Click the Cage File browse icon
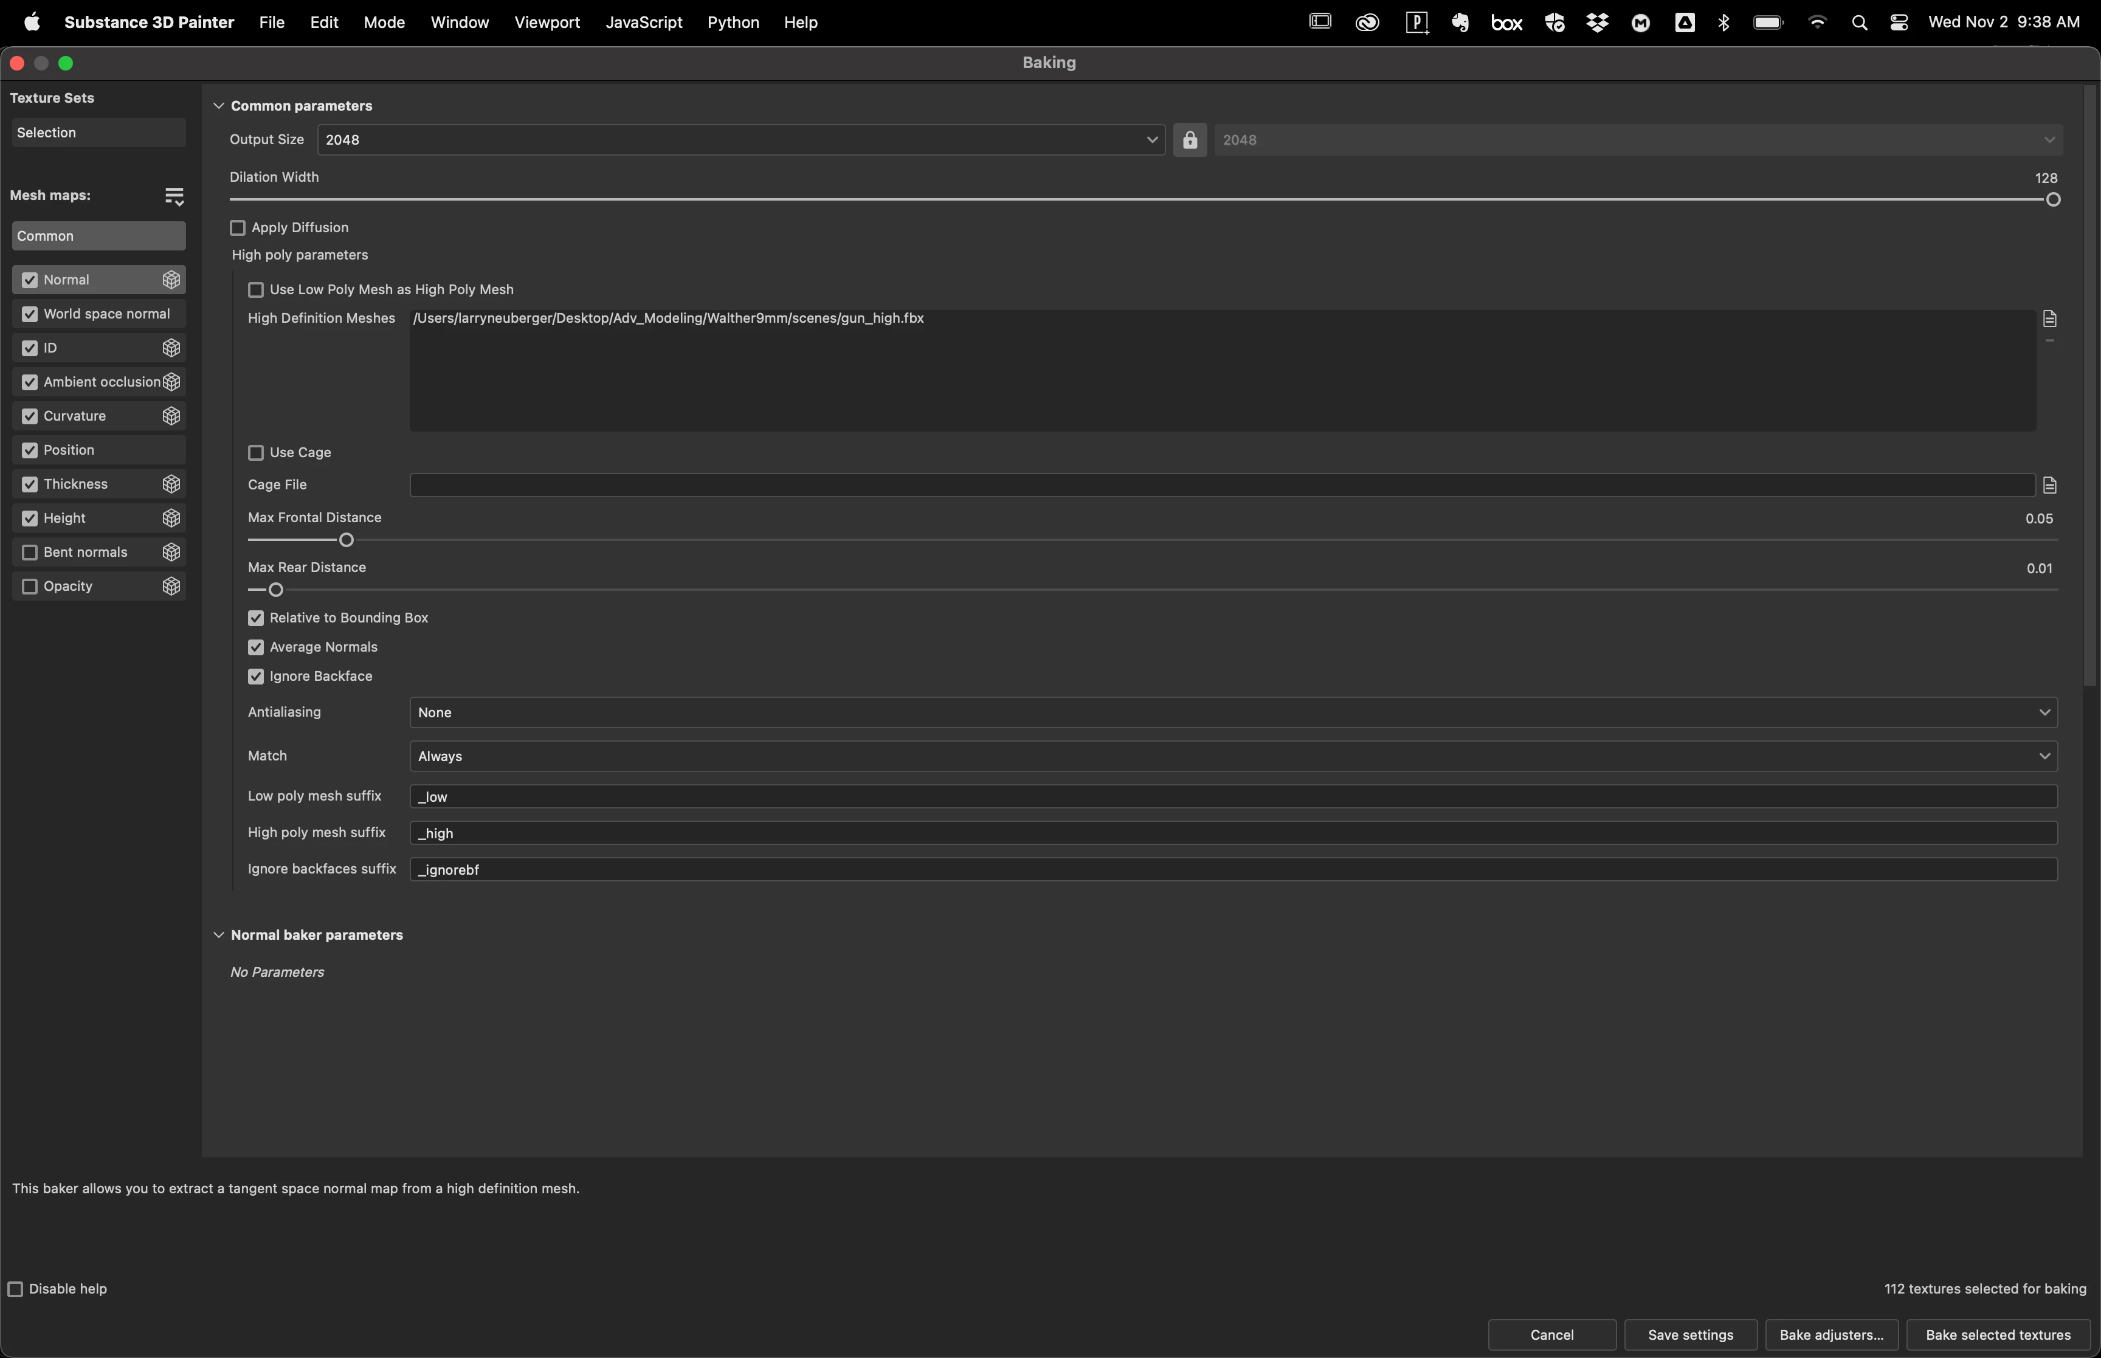Image resolution: width=2101 pixels, height=1358 pixels. pos(2050,485)
